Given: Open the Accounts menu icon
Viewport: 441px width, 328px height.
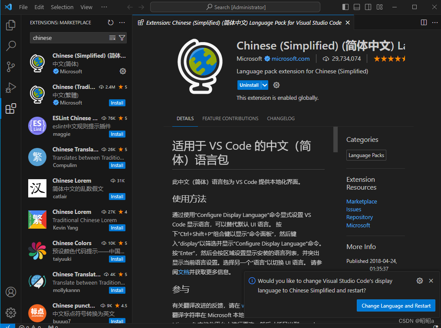Looking at the screenshot, I should click(x=11, y=292).
